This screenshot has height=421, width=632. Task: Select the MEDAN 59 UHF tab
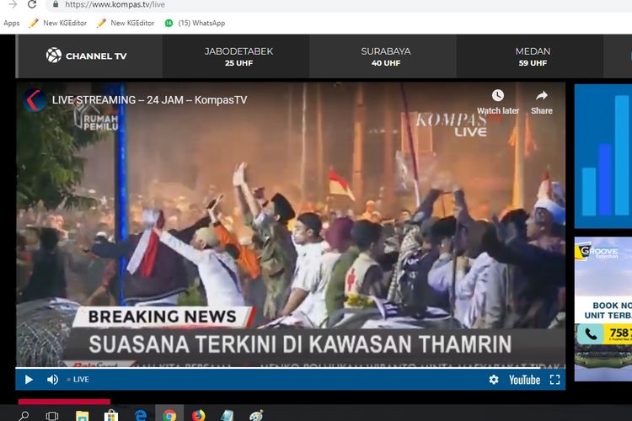(x=533, y=56)
